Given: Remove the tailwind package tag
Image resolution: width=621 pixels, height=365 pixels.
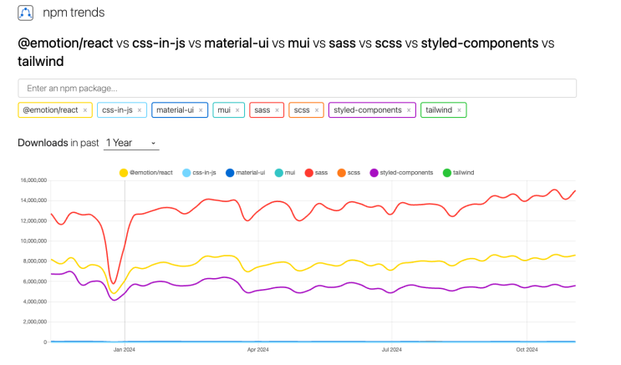Looking at the screenshot, I should (x=460, y=109).
